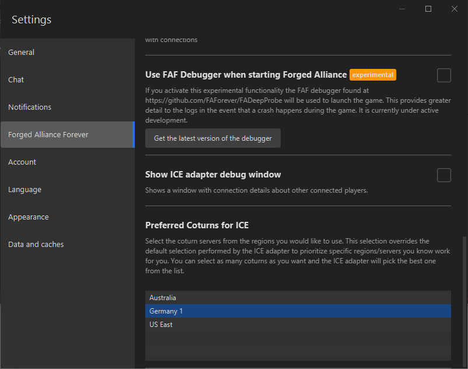The height and width of the screenshot is (369, 468).
Task: Enable the FAF Debugger checkbox
Action: click(x=443, y=75)
